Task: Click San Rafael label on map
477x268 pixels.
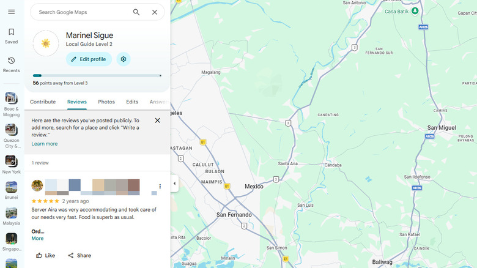Action: click(x=410, y=234)
